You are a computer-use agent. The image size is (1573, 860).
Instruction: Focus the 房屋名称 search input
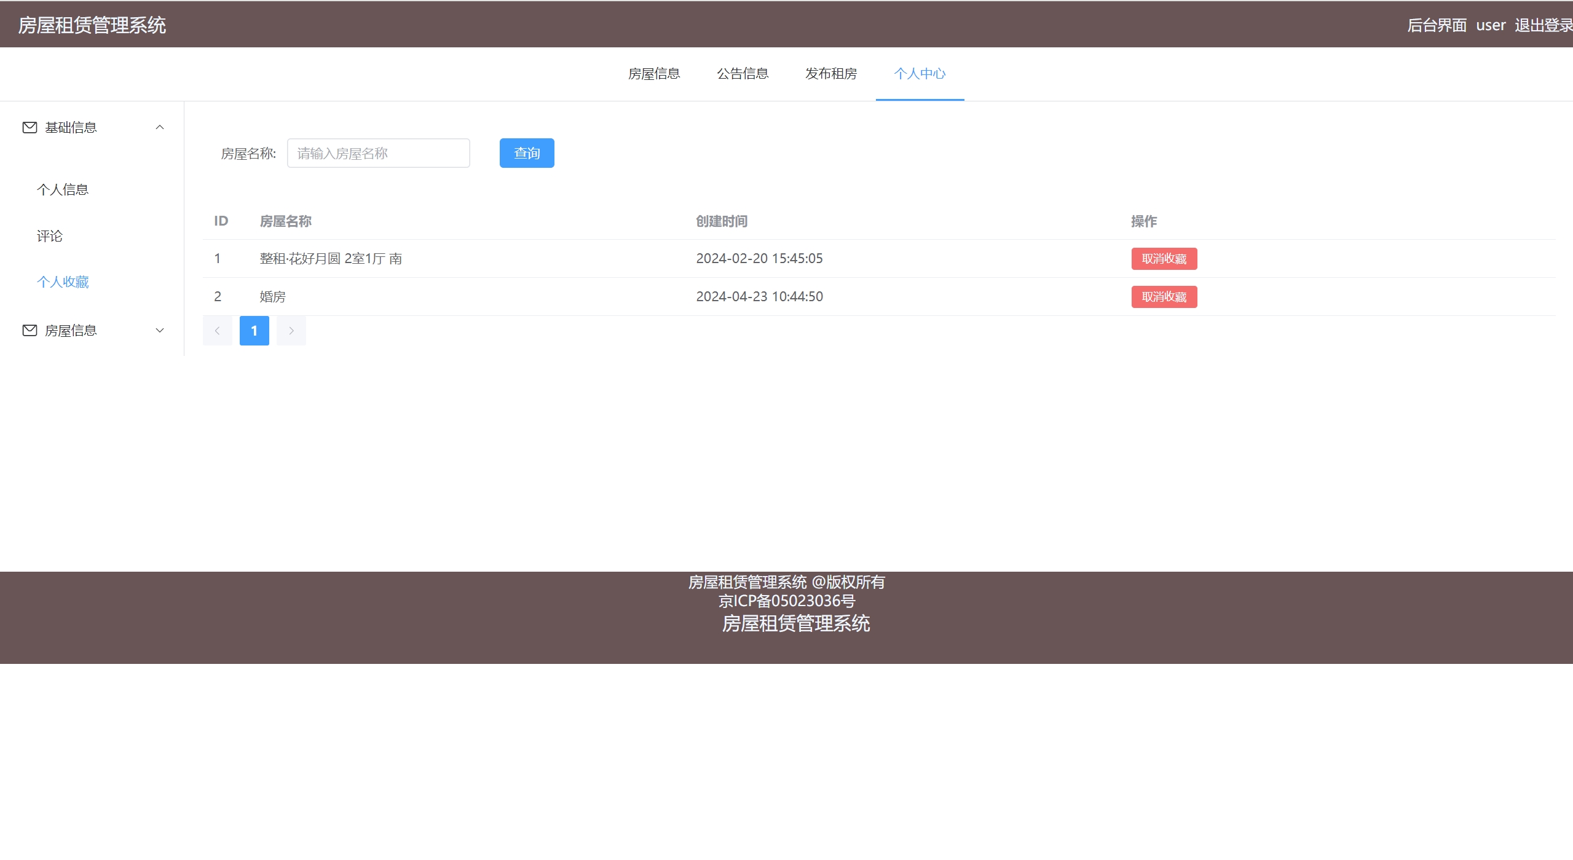pyautogui.click(x=378, y=153)
